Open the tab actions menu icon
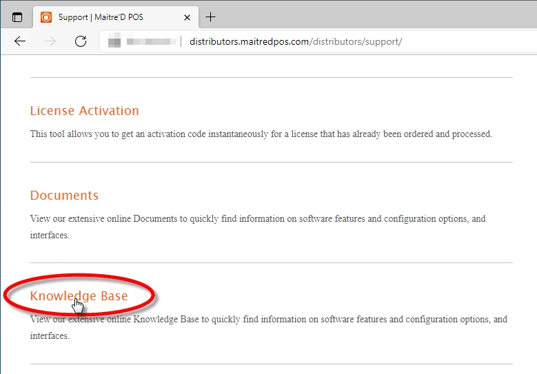 [17, 17]
